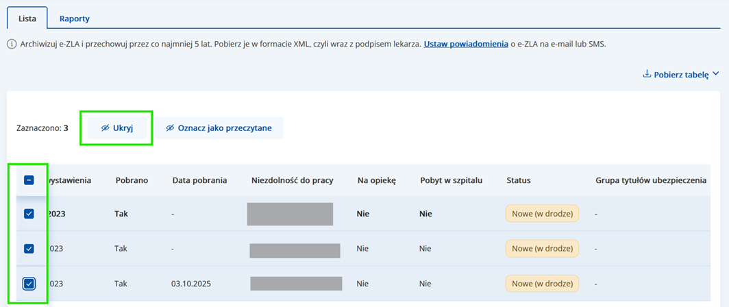
Task: Toggle the select-all checkbox in the table header
Action: (x=29, y=180)
